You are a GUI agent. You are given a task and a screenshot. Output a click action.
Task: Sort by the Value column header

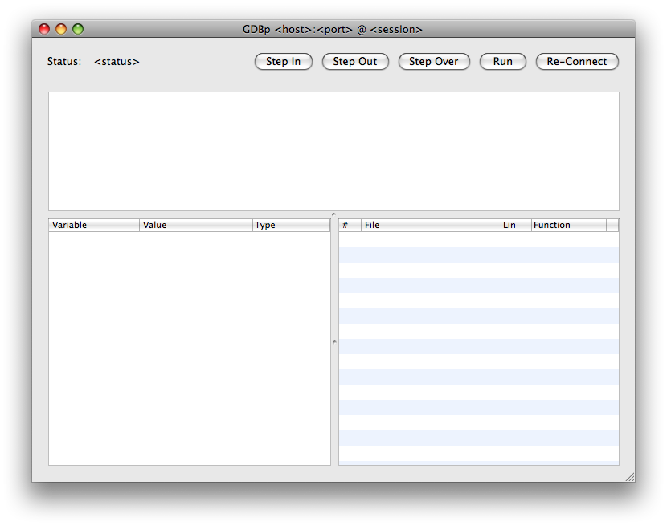click(196, 225)
